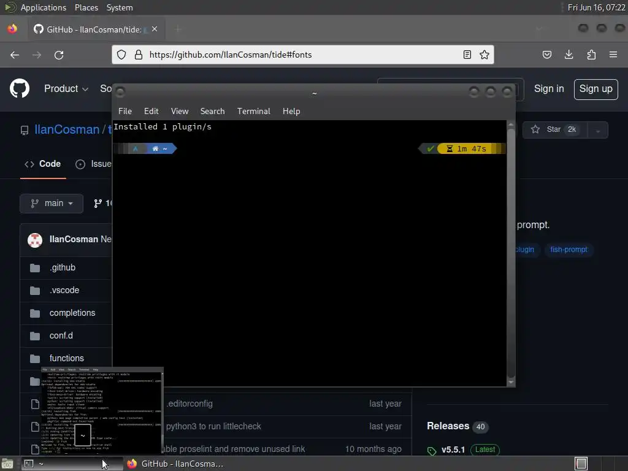The image size is (628, 471).
Task: Open the completions folder link
Action: click(72, 313)
